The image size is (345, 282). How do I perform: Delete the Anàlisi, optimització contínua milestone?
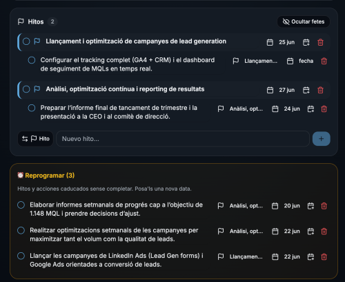tap(320, 90)
